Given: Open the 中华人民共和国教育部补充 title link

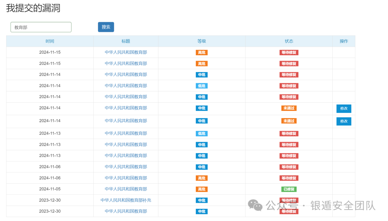Looking at the screenshot, I should tap(126, 200).
